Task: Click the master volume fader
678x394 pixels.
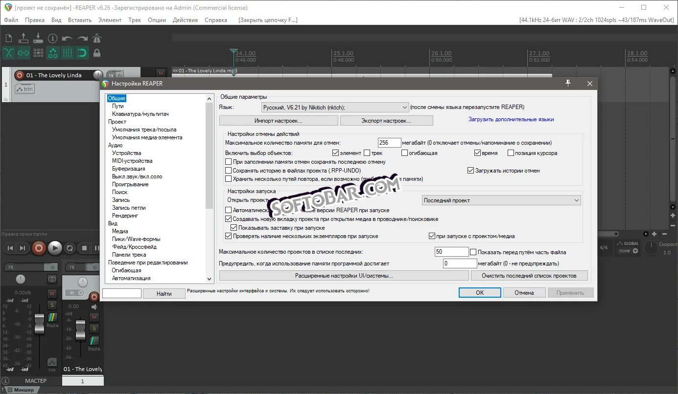Action: [x=39, y=323]
